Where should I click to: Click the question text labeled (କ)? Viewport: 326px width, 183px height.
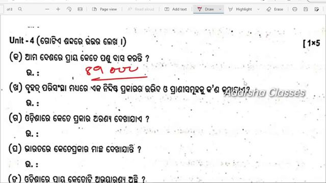pos(79,58)
